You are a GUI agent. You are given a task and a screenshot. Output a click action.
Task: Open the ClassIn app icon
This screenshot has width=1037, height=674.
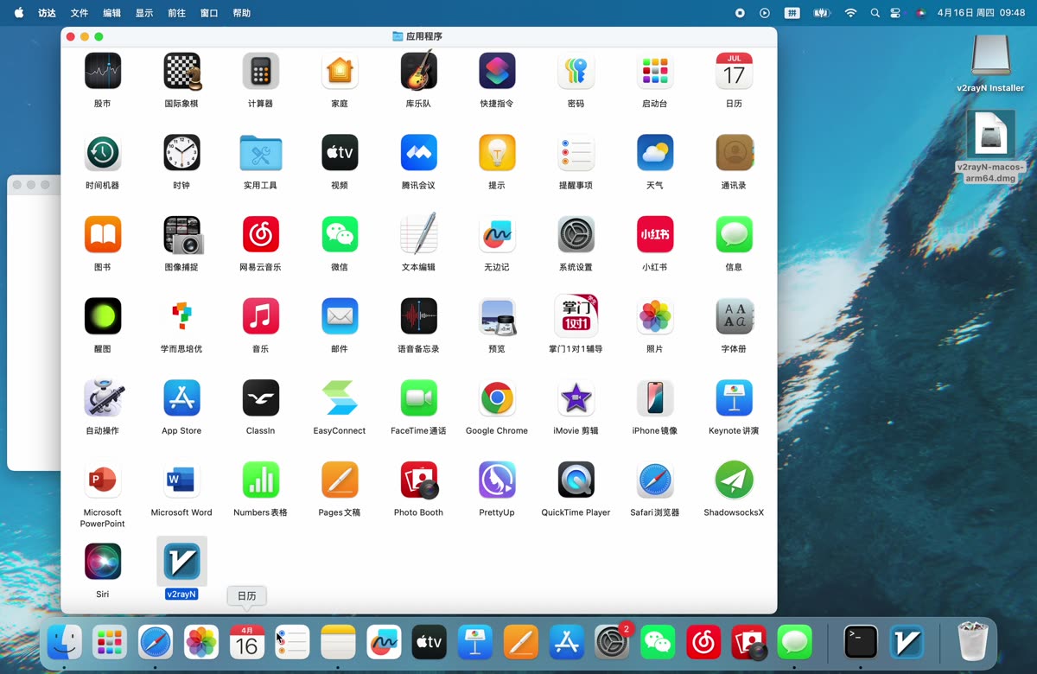[x=260, y=397]
